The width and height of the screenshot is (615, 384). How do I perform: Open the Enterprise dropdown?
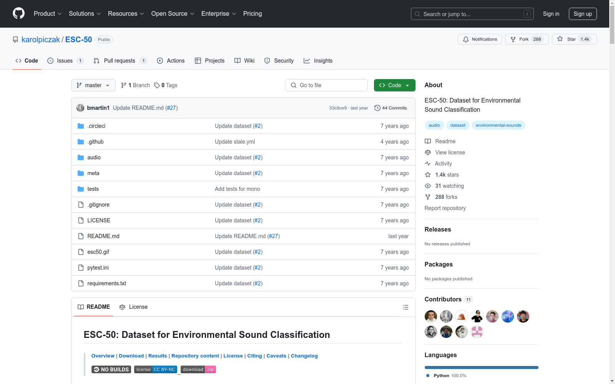[x=219, y=14]
